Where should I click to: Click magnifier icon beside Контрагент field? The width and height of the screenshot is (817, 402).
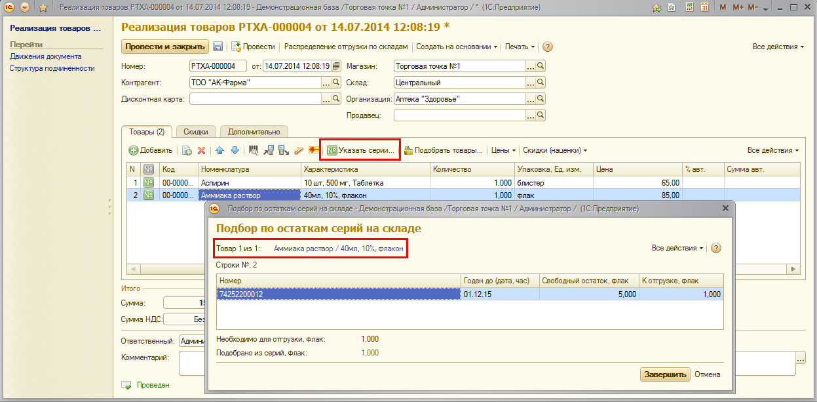(336, 83)
